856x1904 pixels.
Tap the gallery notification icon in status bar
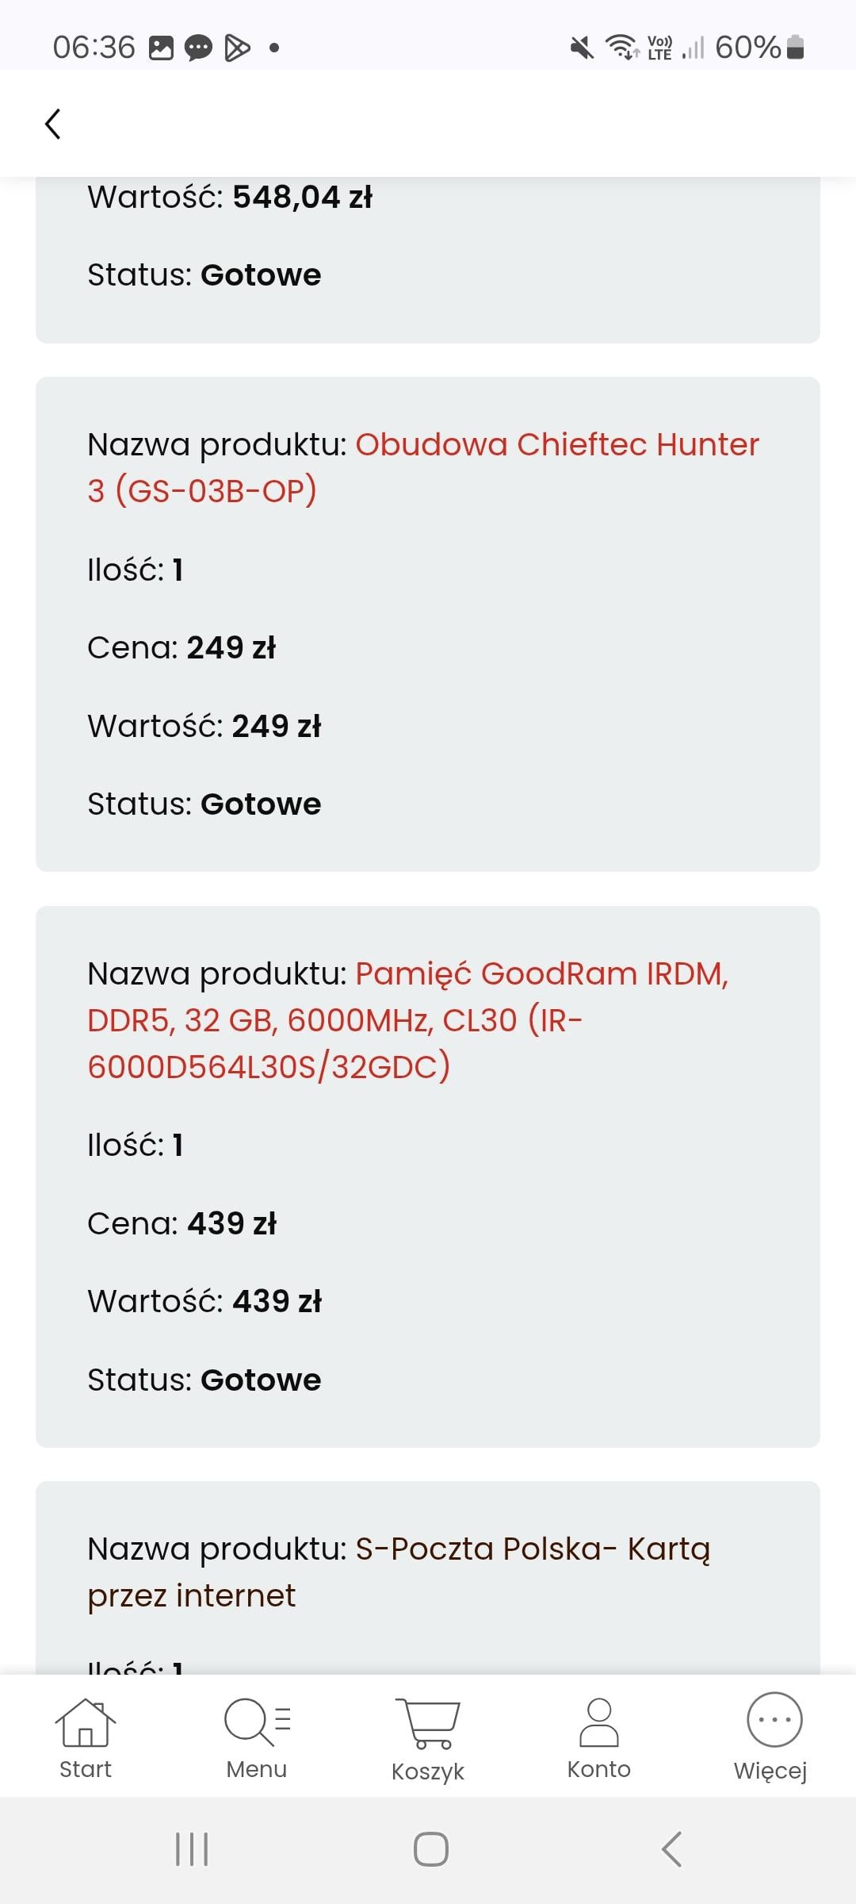pyautogui.click(x=161, y=48)
